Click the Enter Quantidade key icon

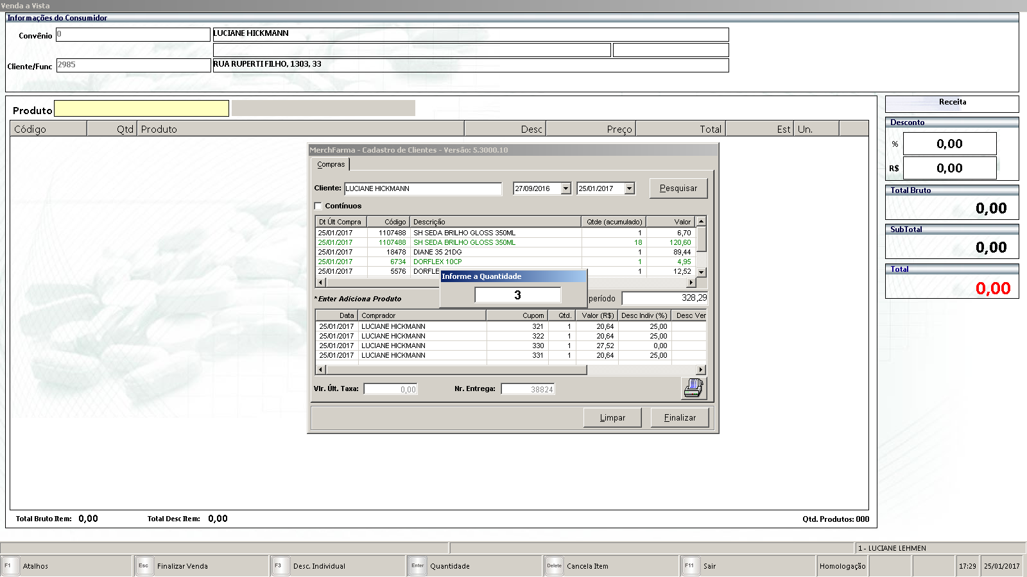[417, 566]
